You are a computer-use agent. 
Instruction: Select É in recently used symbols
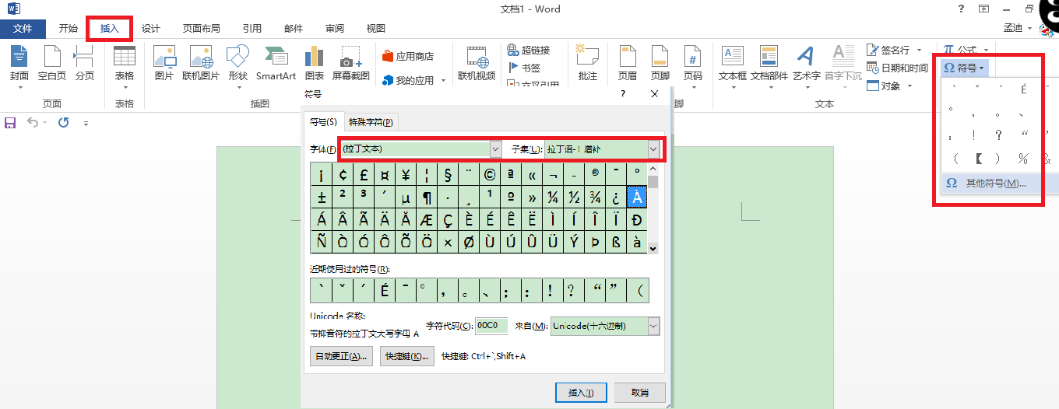384,291
